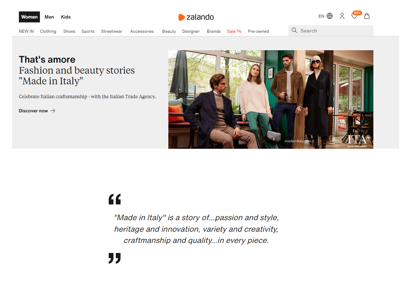The height and width of the screenshot is (286, 400).
Task: Click the Made in Italy banner photo
Action: [x=271, y=99]
